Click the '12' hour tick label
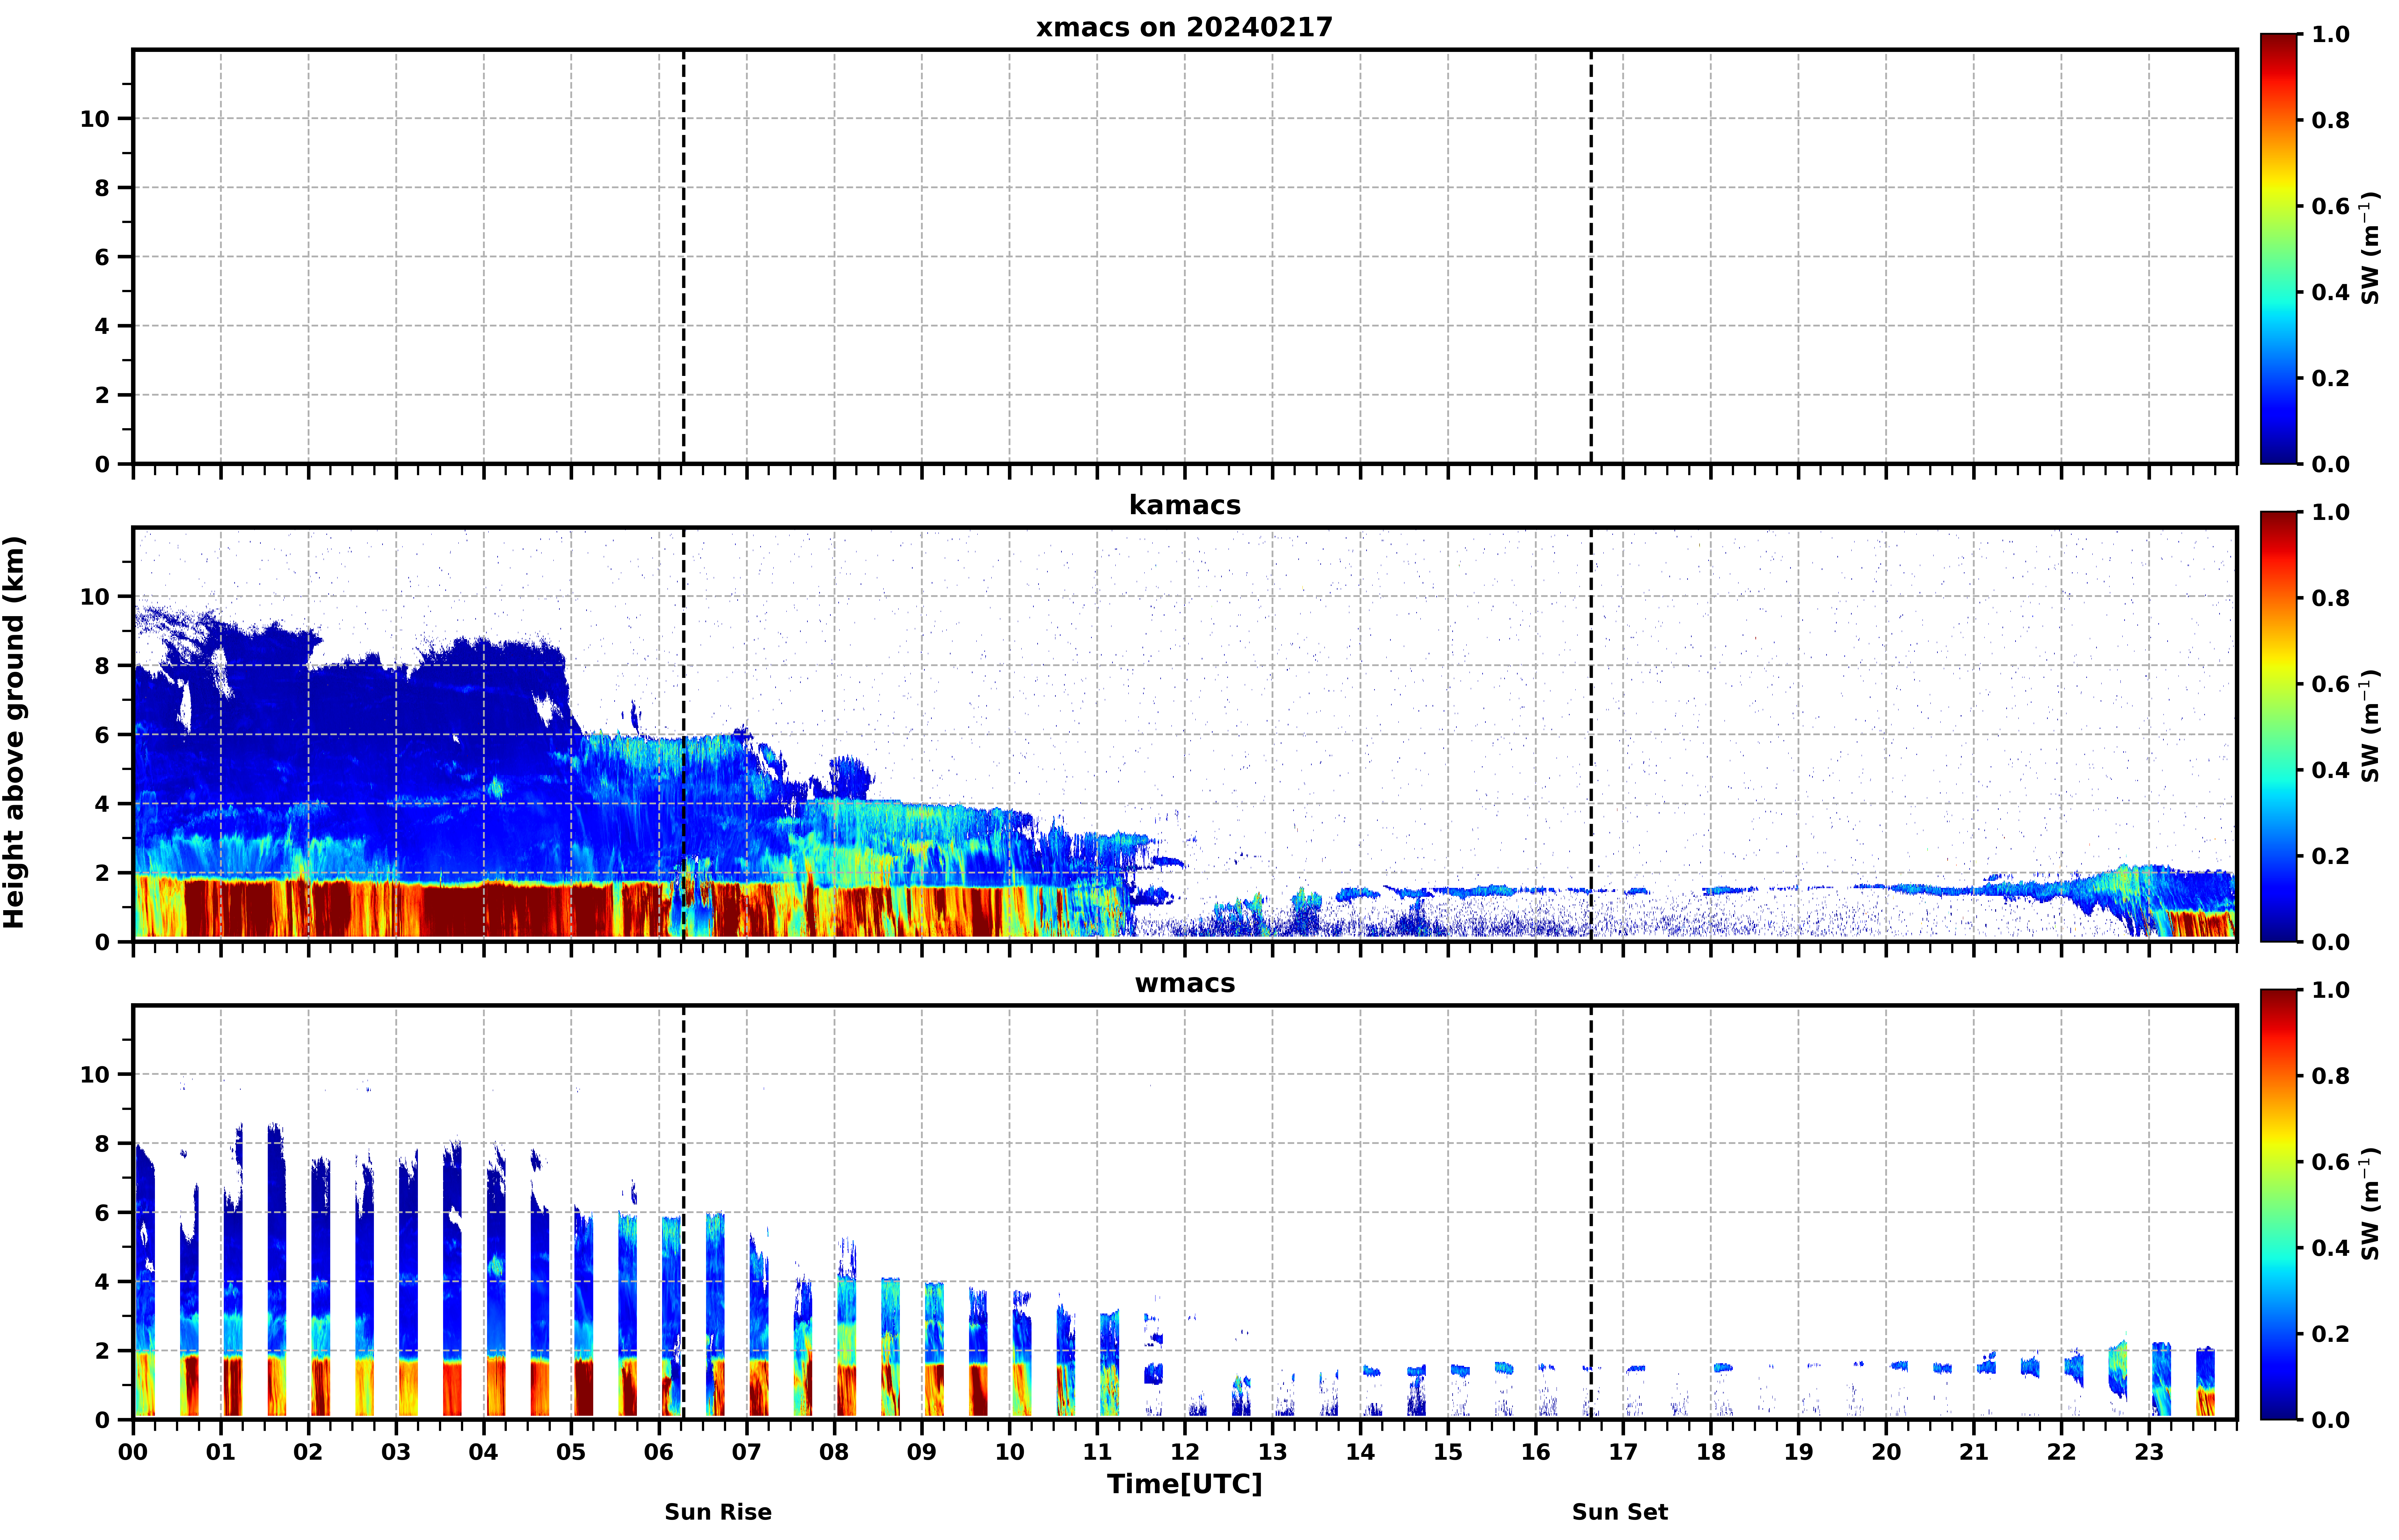 point(1185,1452)
